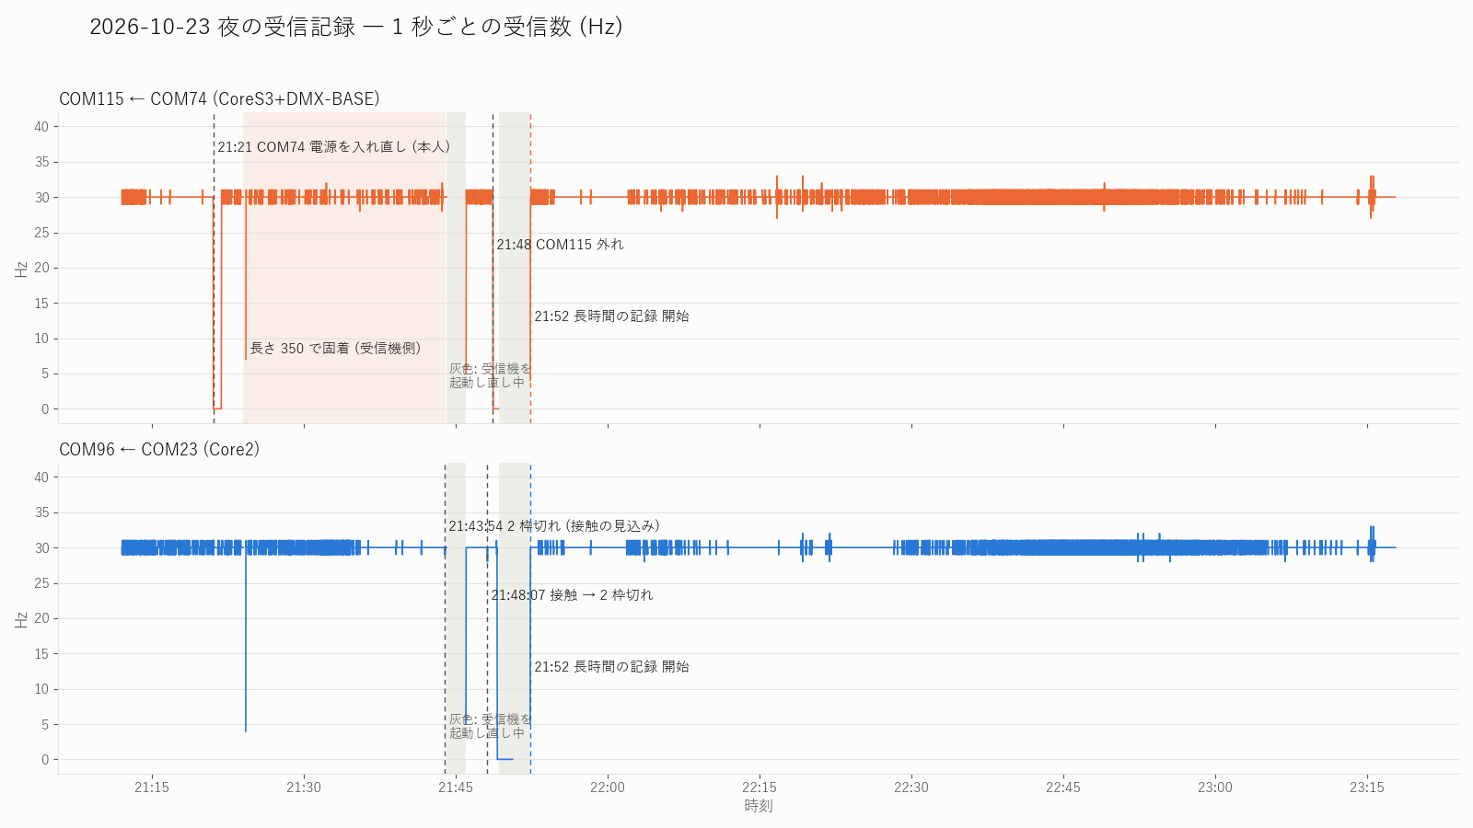Click the "5" y-tick label on the COM96 chart
The image size is (1473, 828).
pos(45,724)
